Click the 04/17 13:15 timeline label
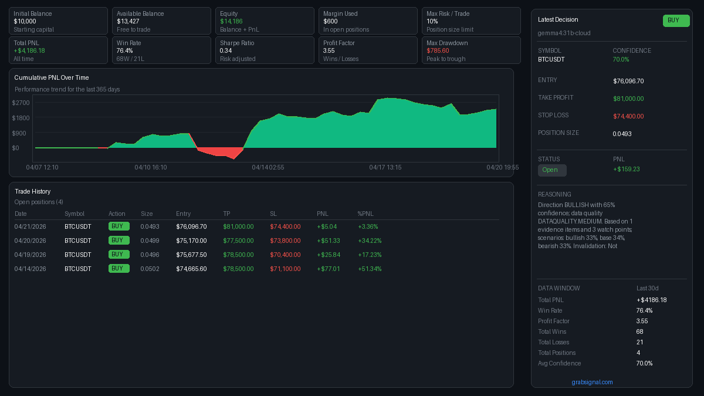This screenshot has height=396, width=704. coord(385,167)
